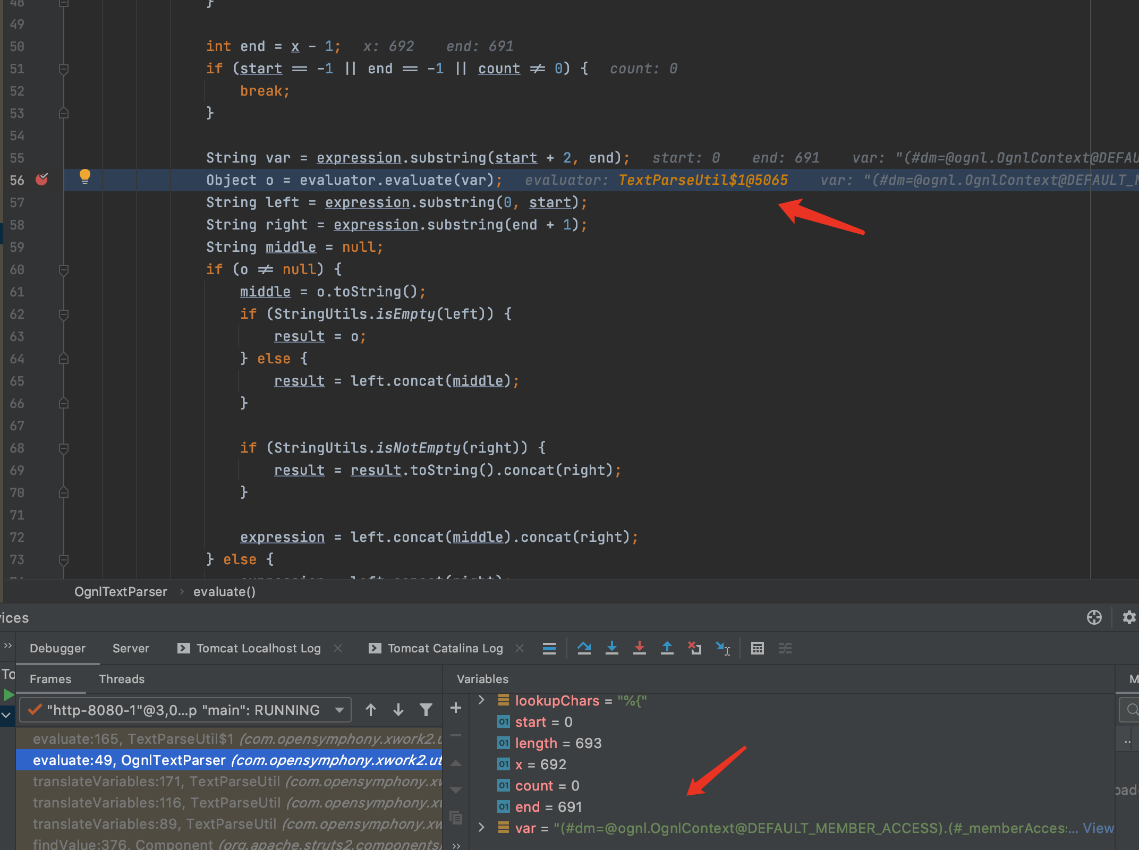The height and width of the screenshot is (850, 1139).
Task: Switch to the Server tab
Action: click(131, 648)
